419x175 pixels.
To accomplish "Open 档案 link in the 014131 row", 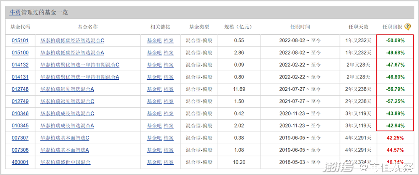I will [x=169, y=77].
